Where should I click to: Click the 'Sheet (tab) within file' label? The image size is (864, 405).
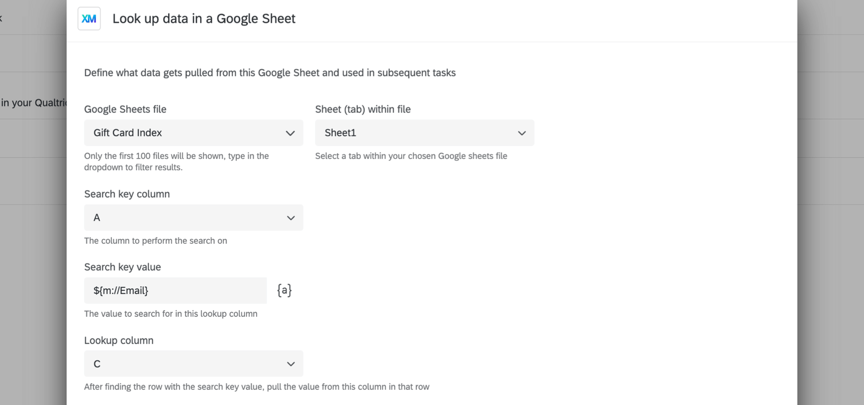pyautogui.click(x=362, y=109)
